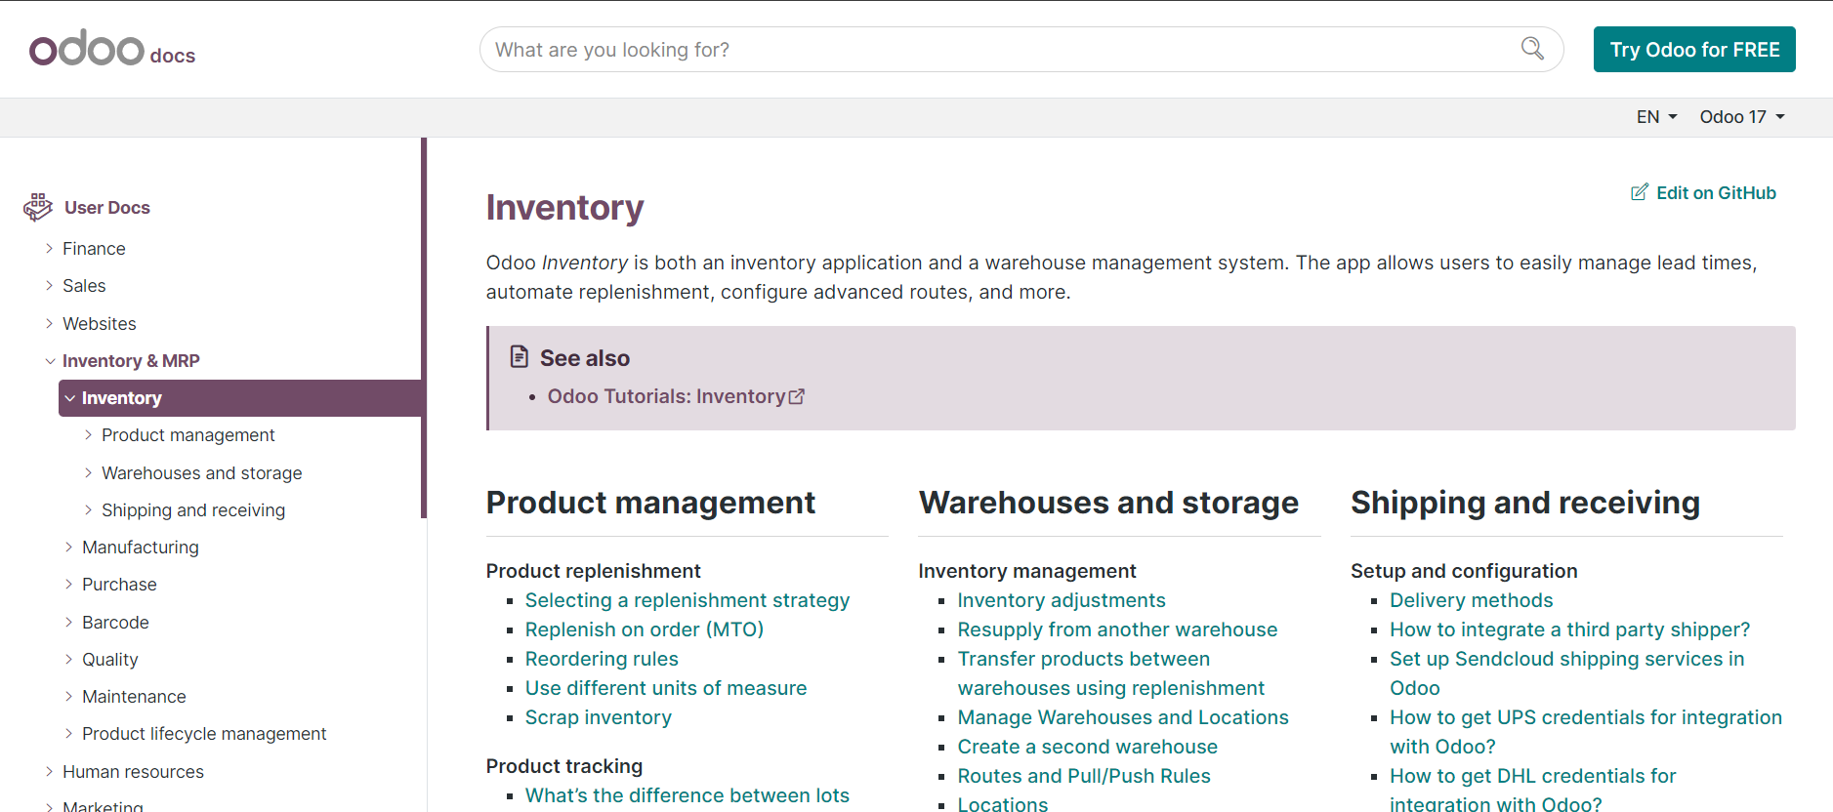Open Barcode in the sidebar
Screen dimensions: 1833x812
click(115, 623)
